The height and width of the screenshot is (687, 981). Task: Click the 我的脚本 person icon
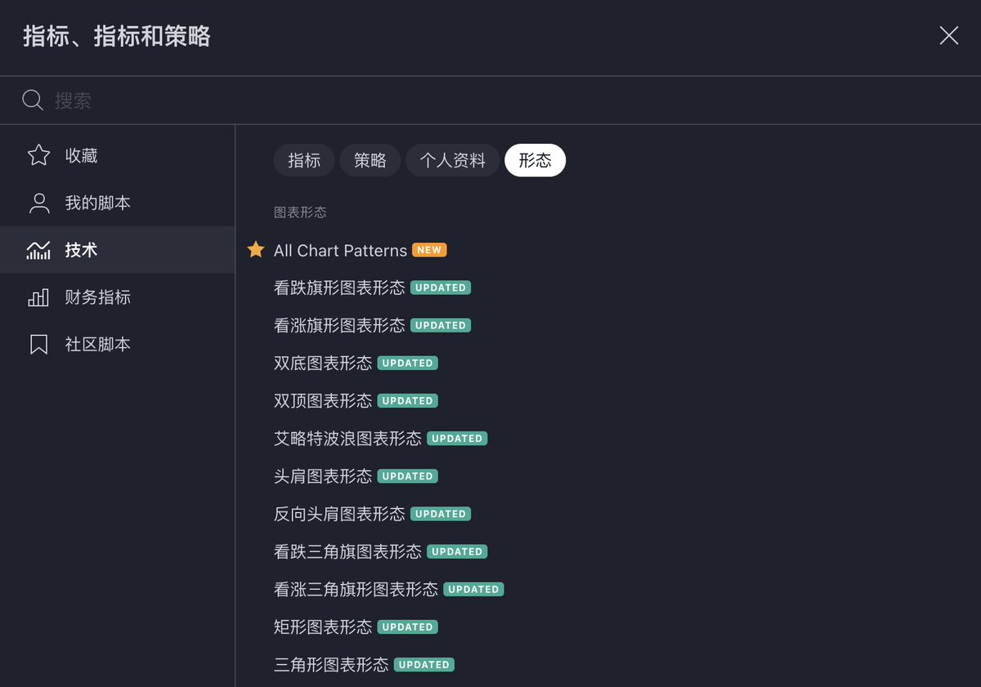tap(38, 202)
